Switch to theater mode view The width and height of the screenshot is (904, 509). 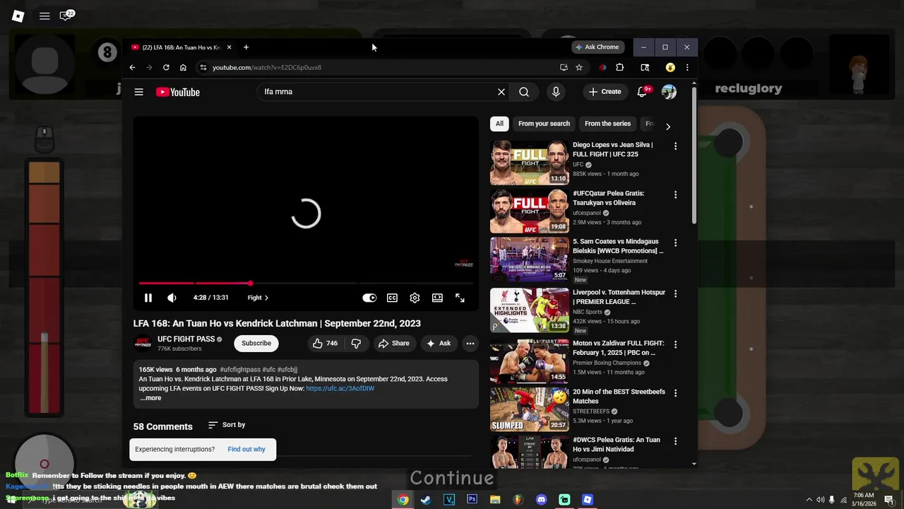(x=437, y=298)
